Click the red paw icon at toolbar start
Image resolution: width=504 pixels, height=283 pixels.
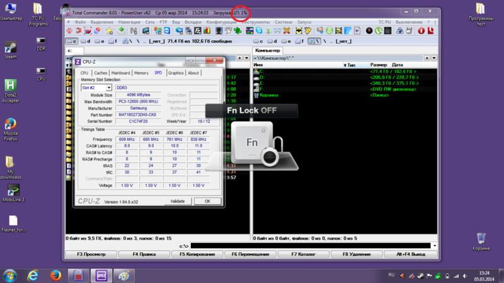[x=69, y=31]
